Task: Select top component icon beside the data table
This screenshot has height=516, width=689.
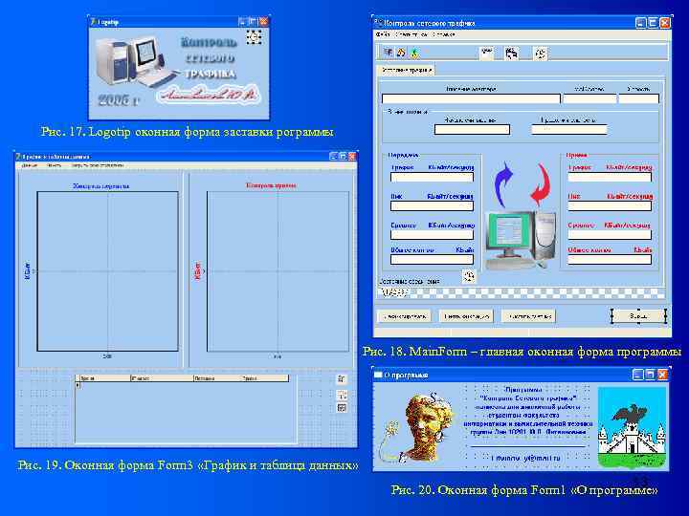Action: click(342, 378)
